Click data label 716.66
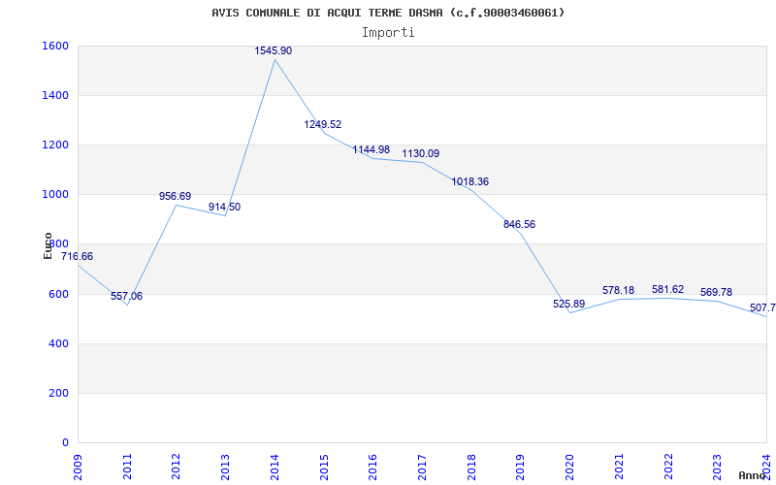This screenshot has width=776, height=485. click(x=77, y=256)
